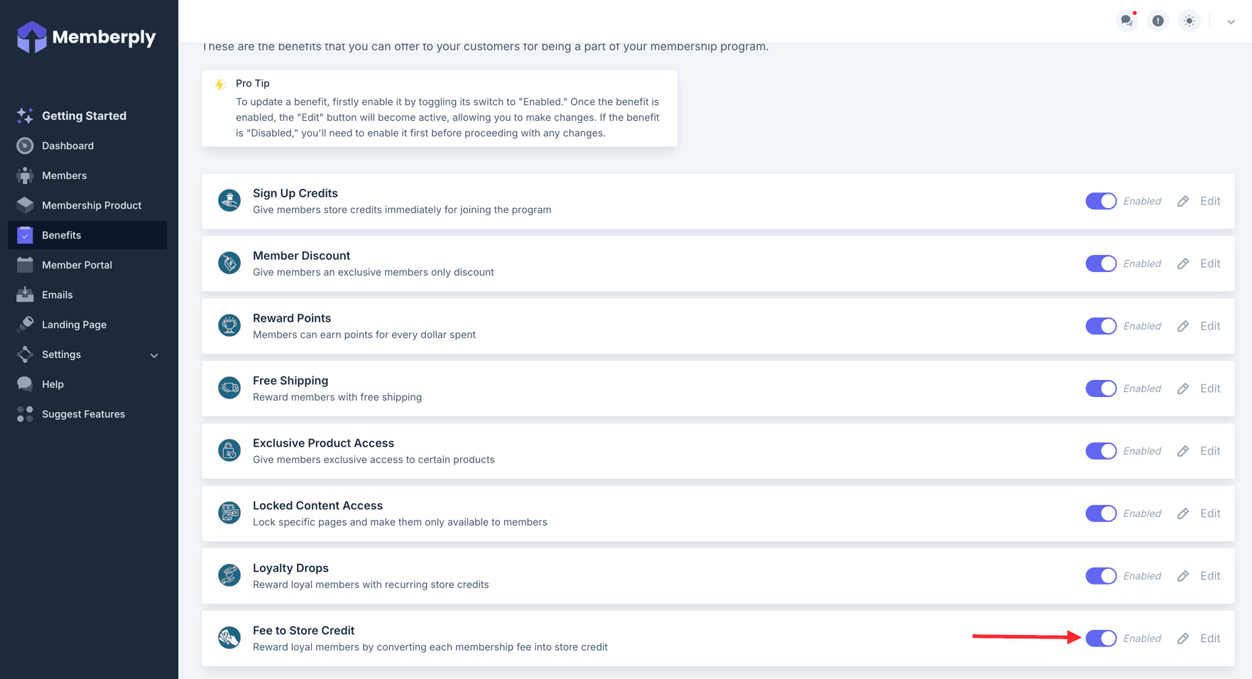Click the Sign Up Credits benefit icon
1252x679 pixels.
[229, 201]
